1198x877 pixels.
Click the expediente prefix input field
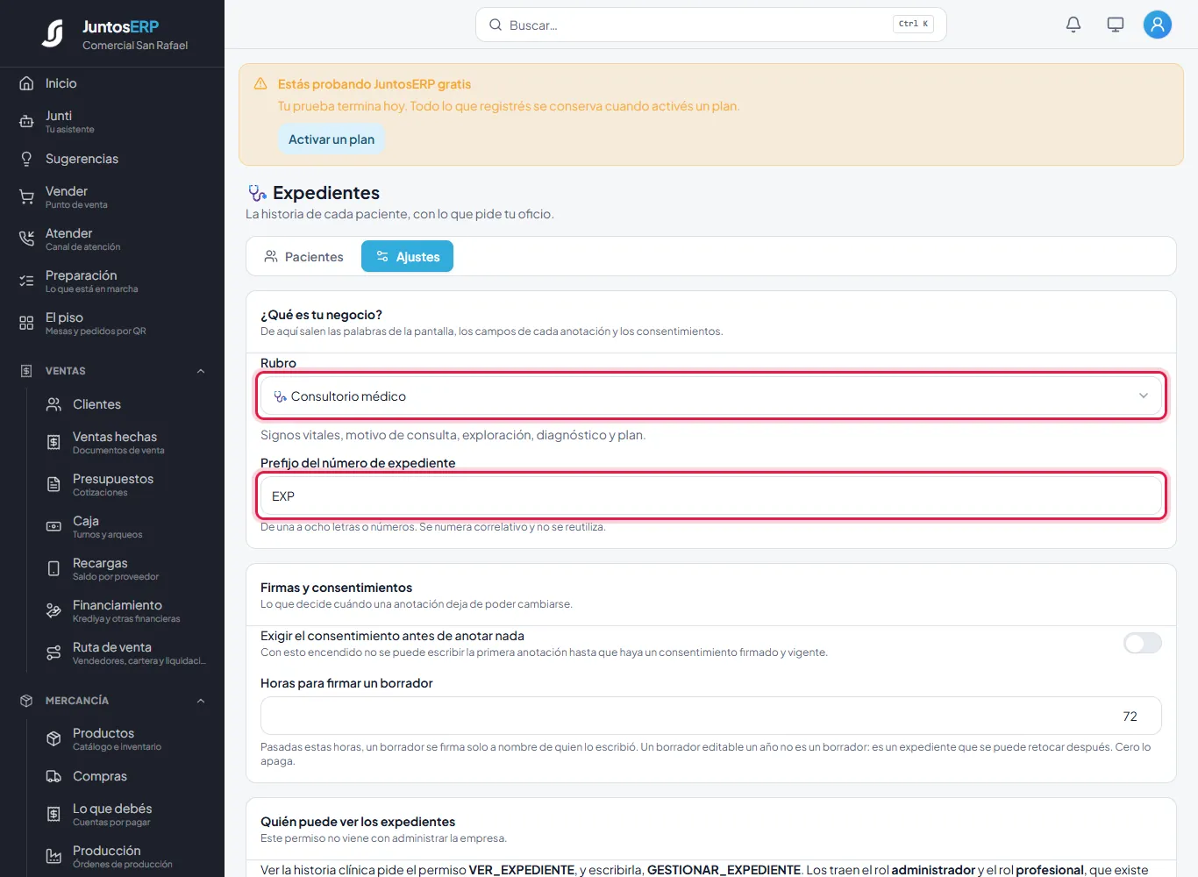711,496
